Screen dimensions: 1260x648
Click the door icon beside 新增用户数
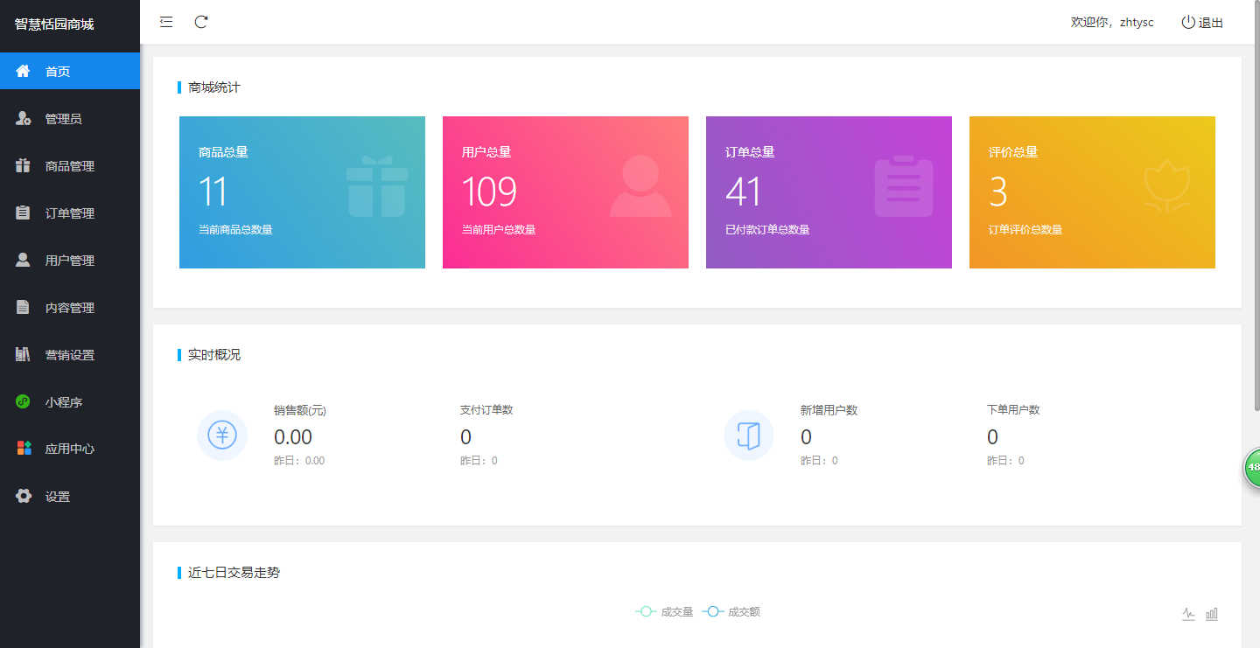click(749, 435)
